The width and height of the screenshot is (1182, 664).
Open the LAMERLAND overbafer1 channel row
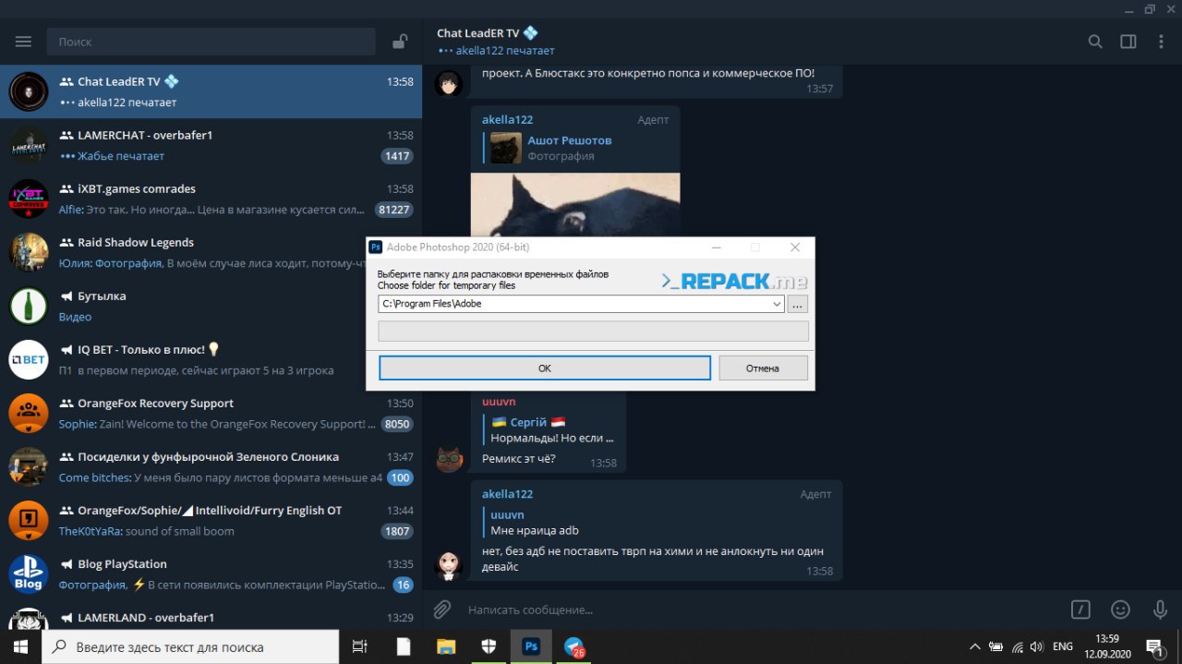click(211, 615)
